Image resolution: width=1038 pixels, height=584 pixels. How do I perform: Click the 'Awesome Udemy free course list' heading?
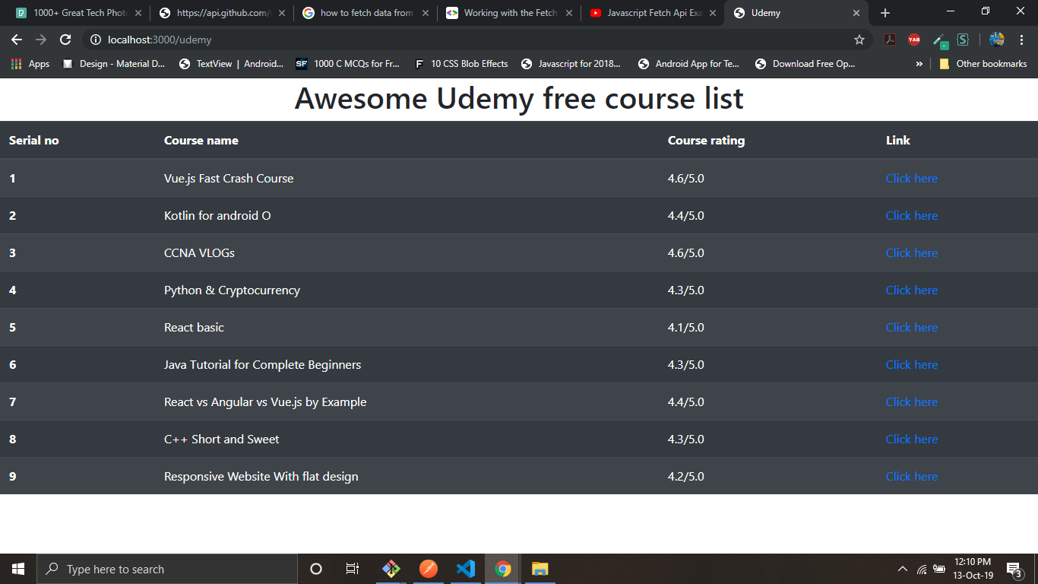(519, 99)
